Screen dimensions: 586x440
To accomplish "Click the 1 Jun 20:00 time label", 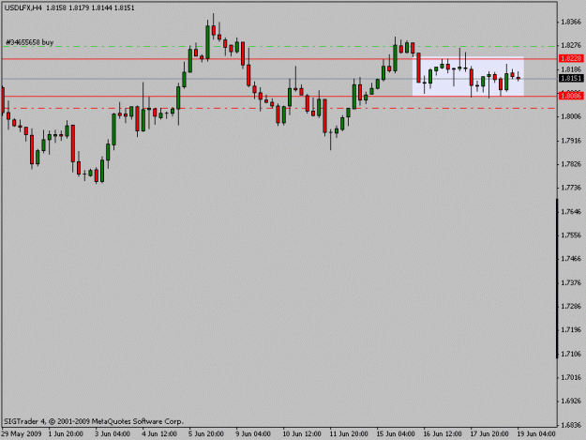I will click(66, 434).
